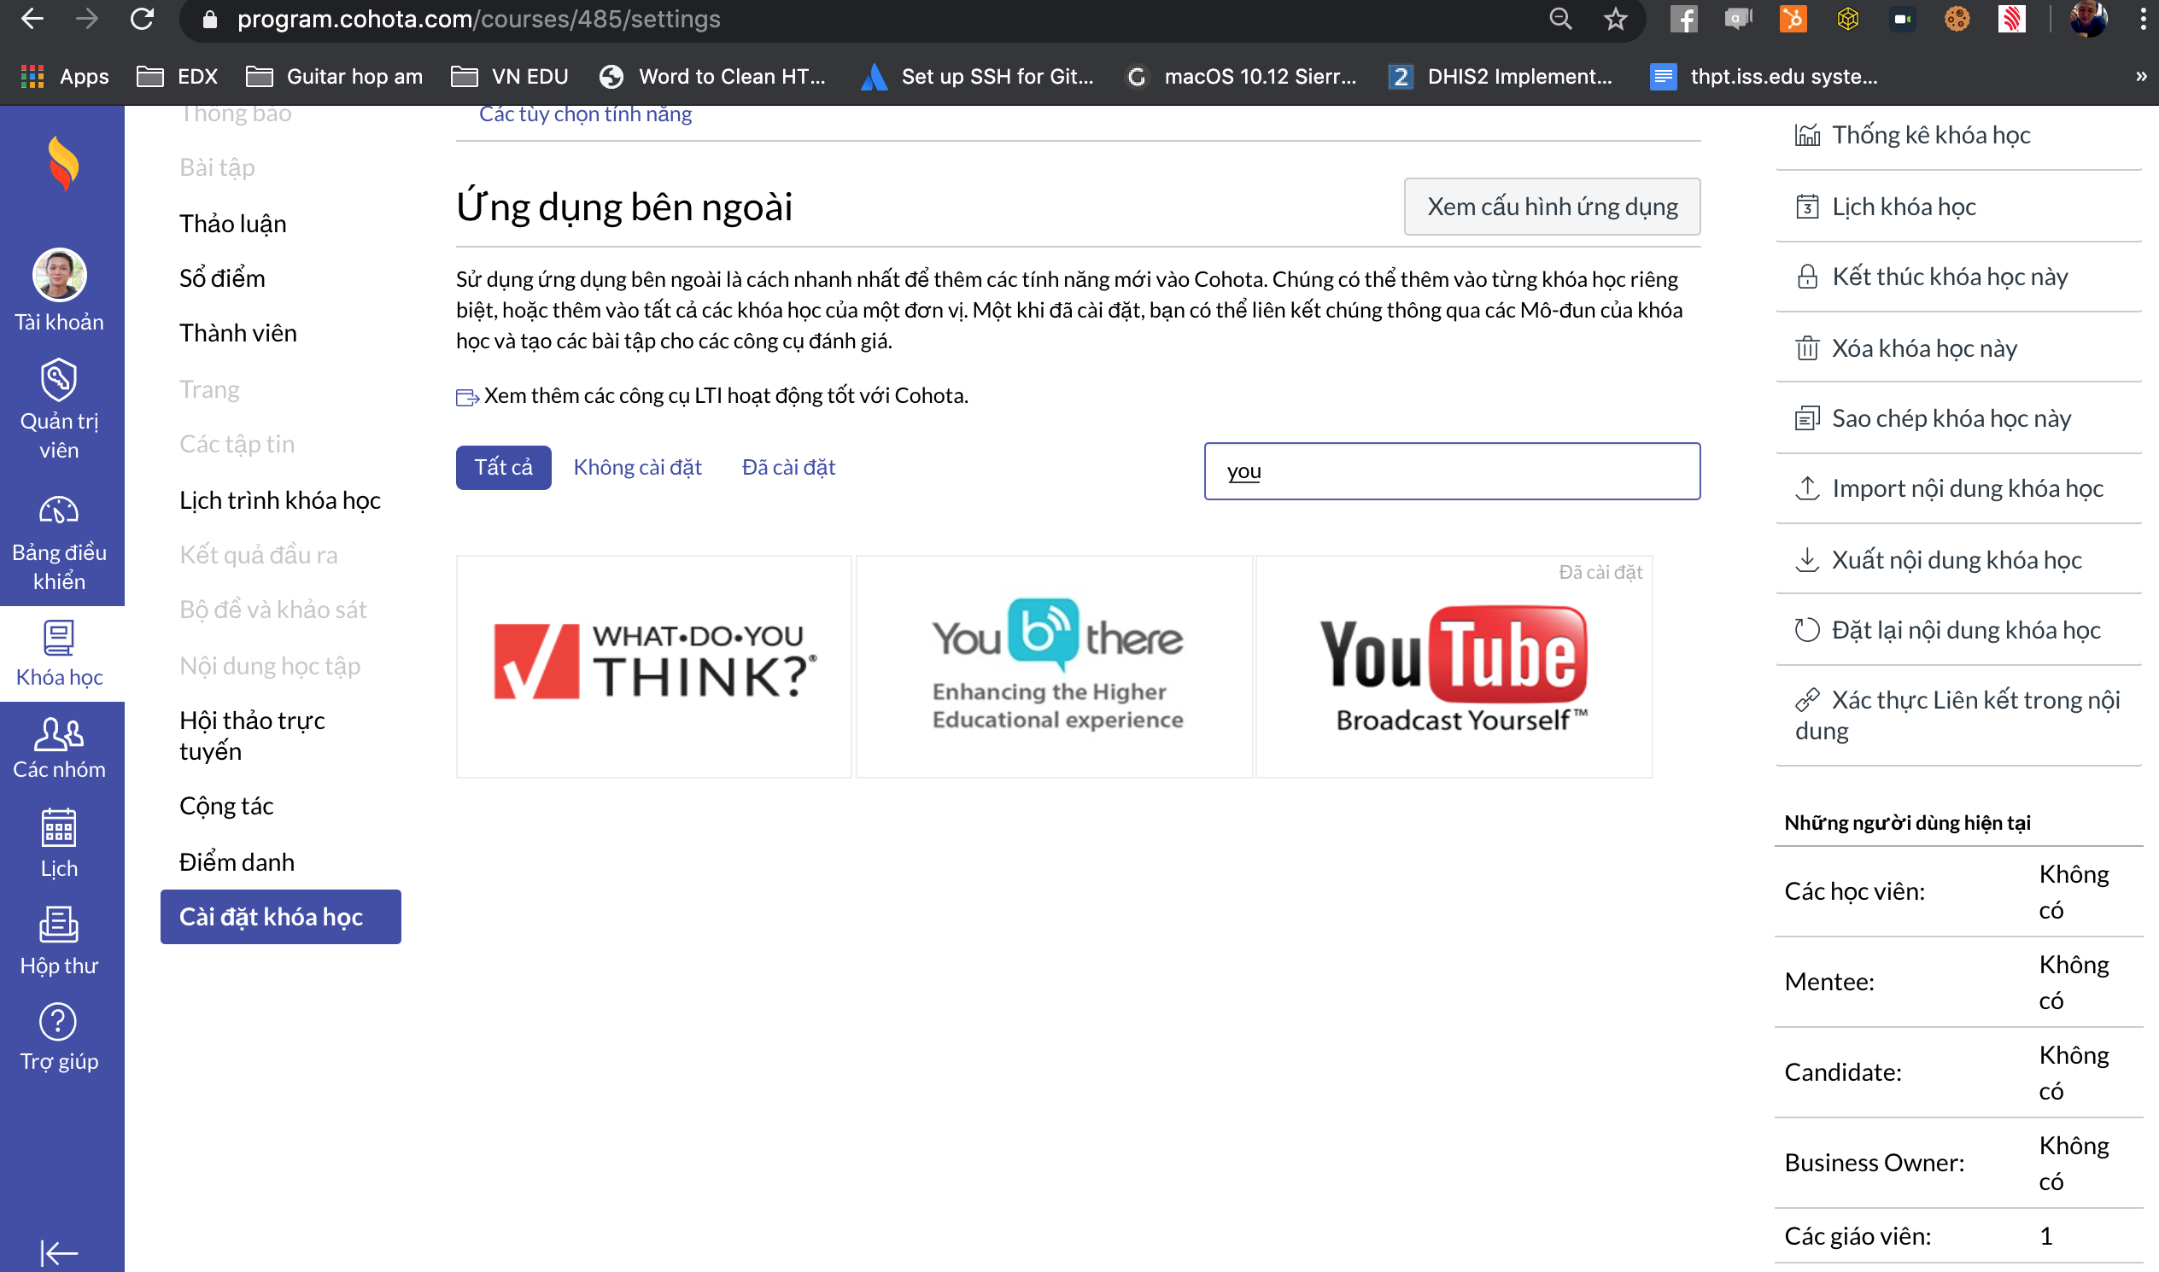
Task: Open Quản trị viên admin icon
Action: click(59, 410)
